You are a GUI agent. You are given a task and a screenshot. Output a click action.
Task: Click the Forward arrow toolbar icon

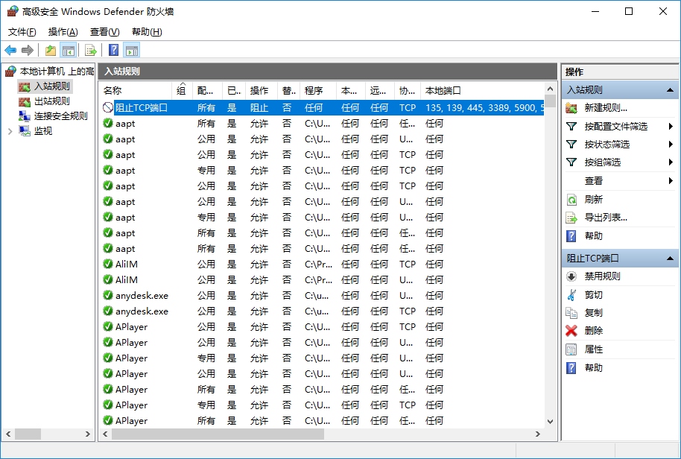(x=28, y=51)
